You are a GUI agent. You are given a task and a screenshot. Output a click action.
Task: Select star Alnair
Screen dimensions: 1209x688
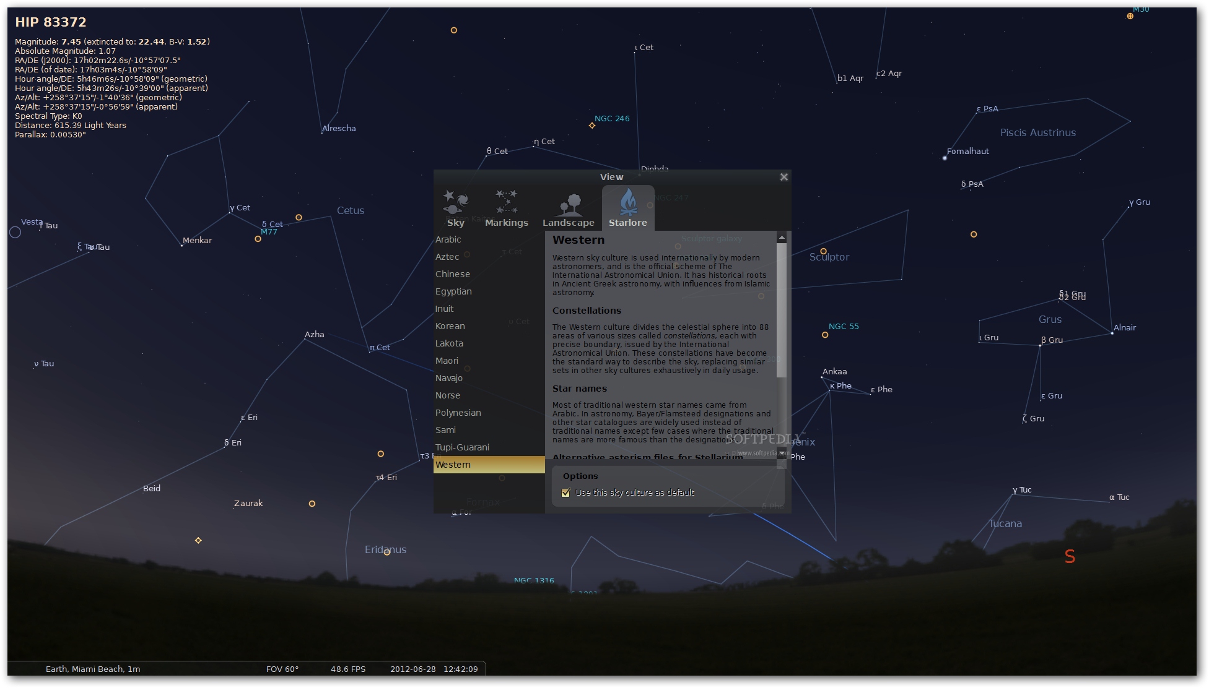pyautogui.click(x=1112, y=333)
